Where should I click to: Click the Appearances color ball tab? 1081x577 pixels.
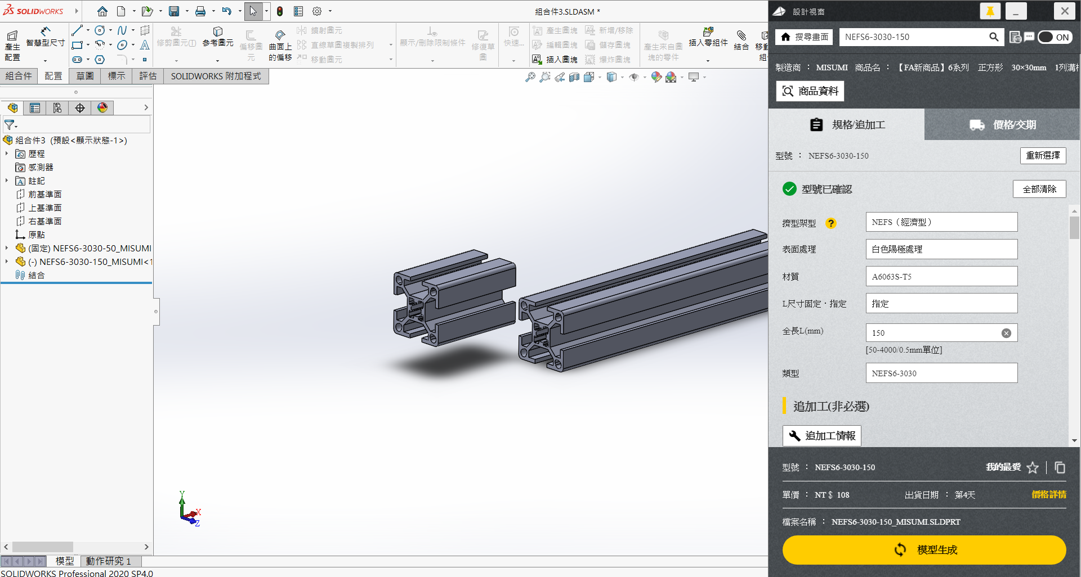click(x=102, y=108)
